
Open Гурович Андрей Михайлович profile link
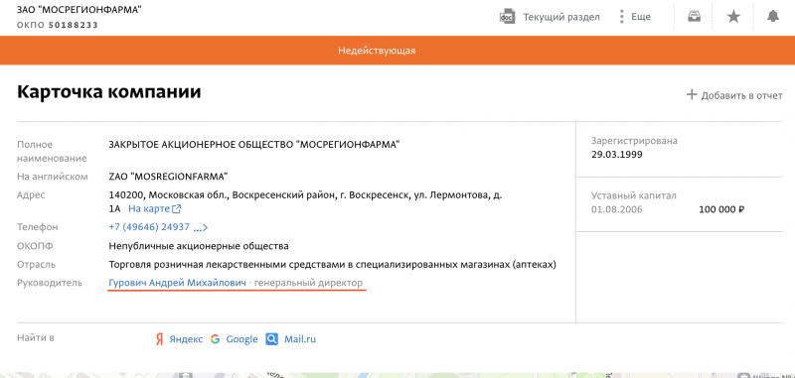point(178,283)
